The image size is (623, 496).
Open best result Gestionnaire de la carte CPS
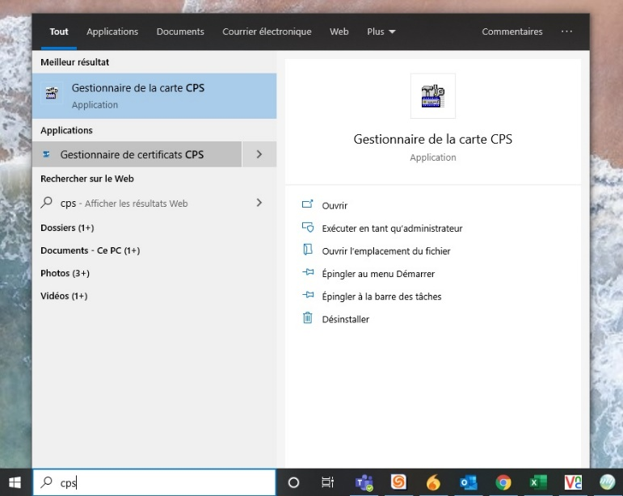coord(154,95)
